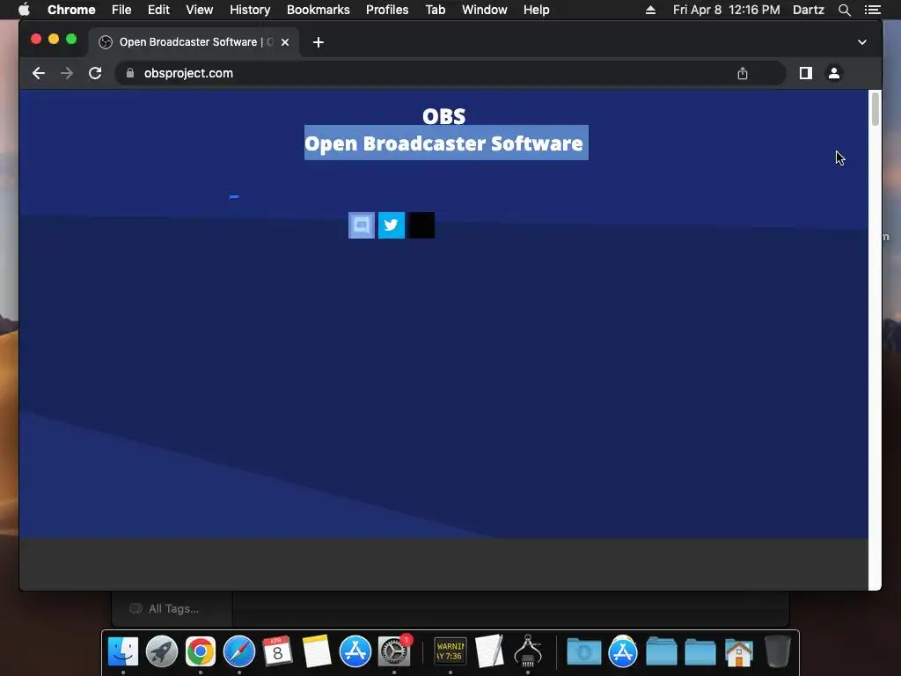Viewport: 901px width, 676px height.
Task: Open System Information in the Dock
Action: coord(528,652)
